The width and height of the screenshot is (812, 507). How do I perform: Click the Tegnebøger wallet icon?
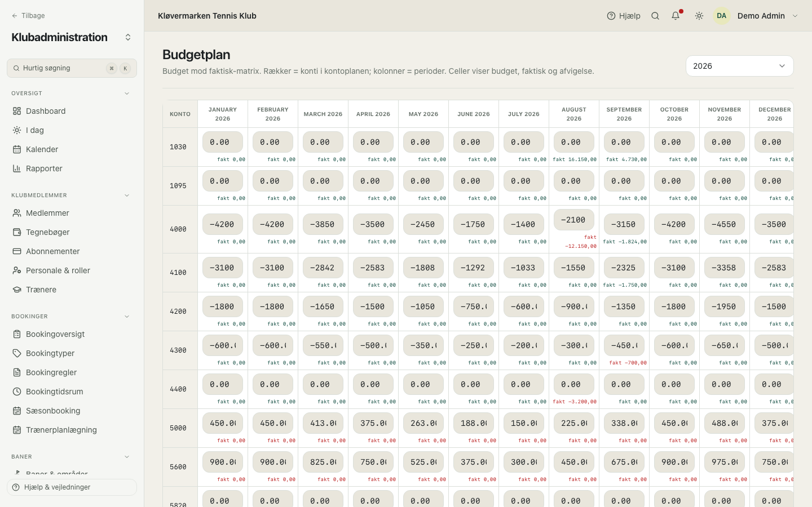pyautogui.click(x=17, y=232)
